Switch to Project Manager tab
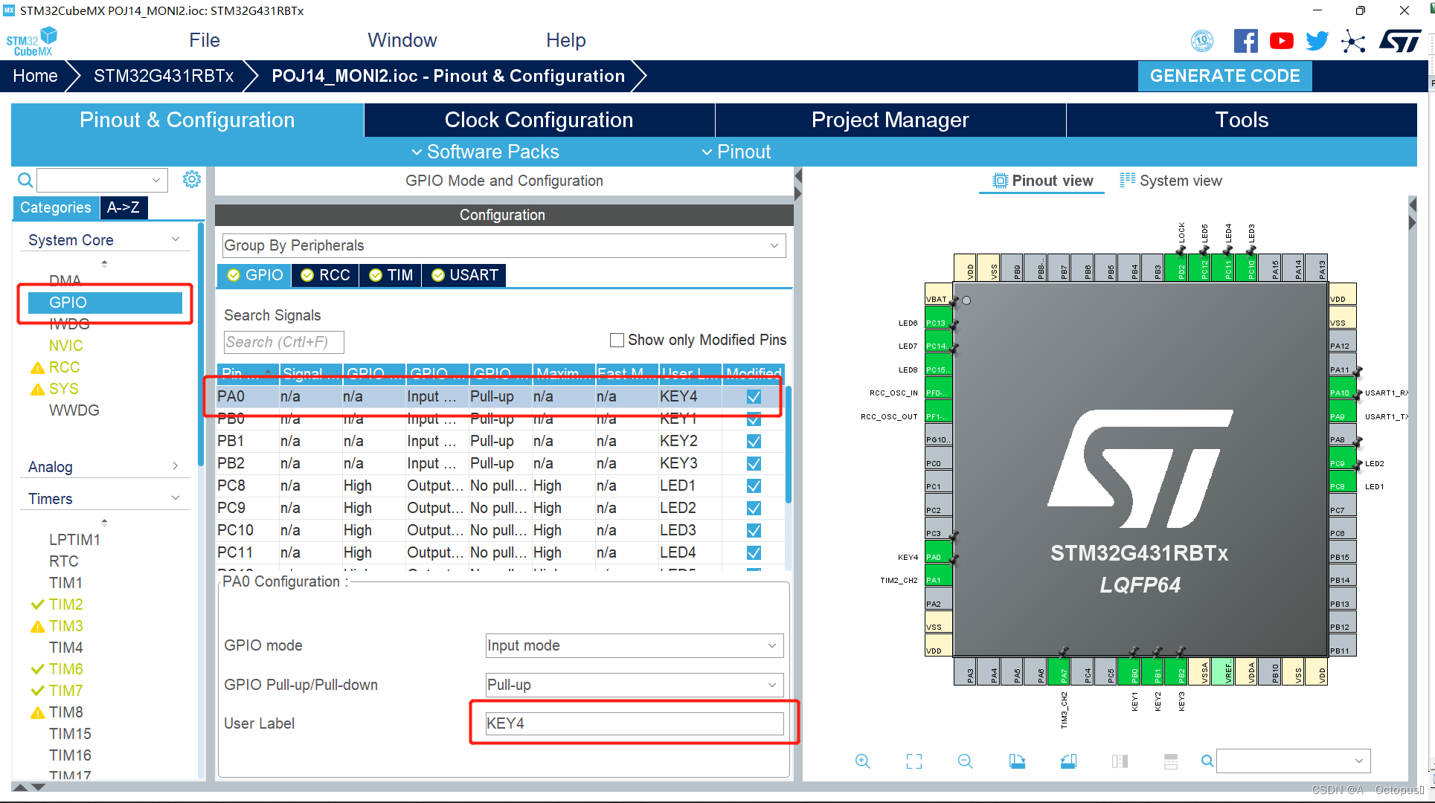This screenshot has height=803, width=1435. [x=890, y=120]
